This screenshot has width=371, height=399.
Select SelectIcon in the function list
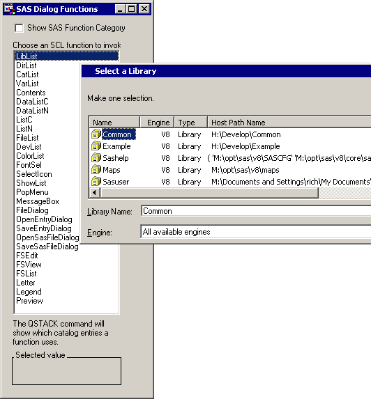[34, 174]
